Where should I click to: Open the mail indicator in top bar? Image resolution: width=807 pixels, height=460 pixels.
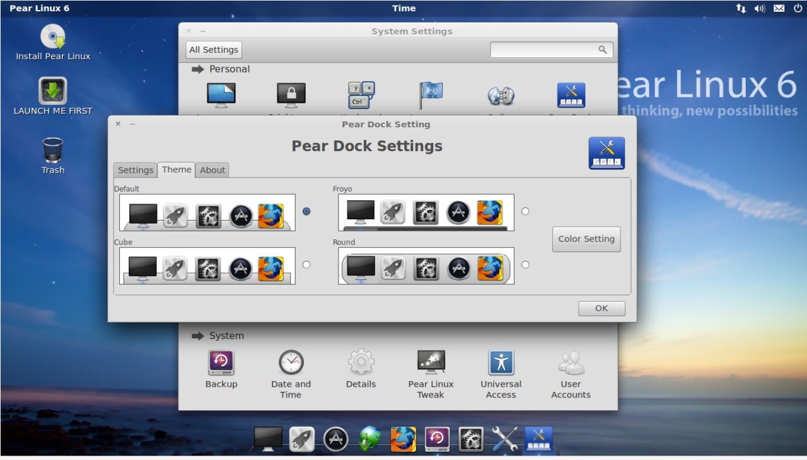coord(779,8)
